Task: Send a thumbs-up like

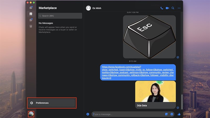Action: pos(179,114)
